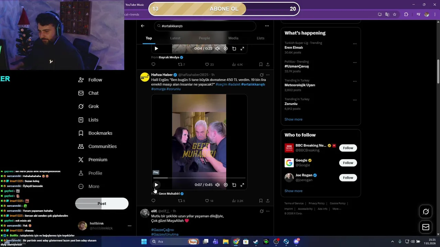Click the Post button
440x247 pixels.
(102, 203)
